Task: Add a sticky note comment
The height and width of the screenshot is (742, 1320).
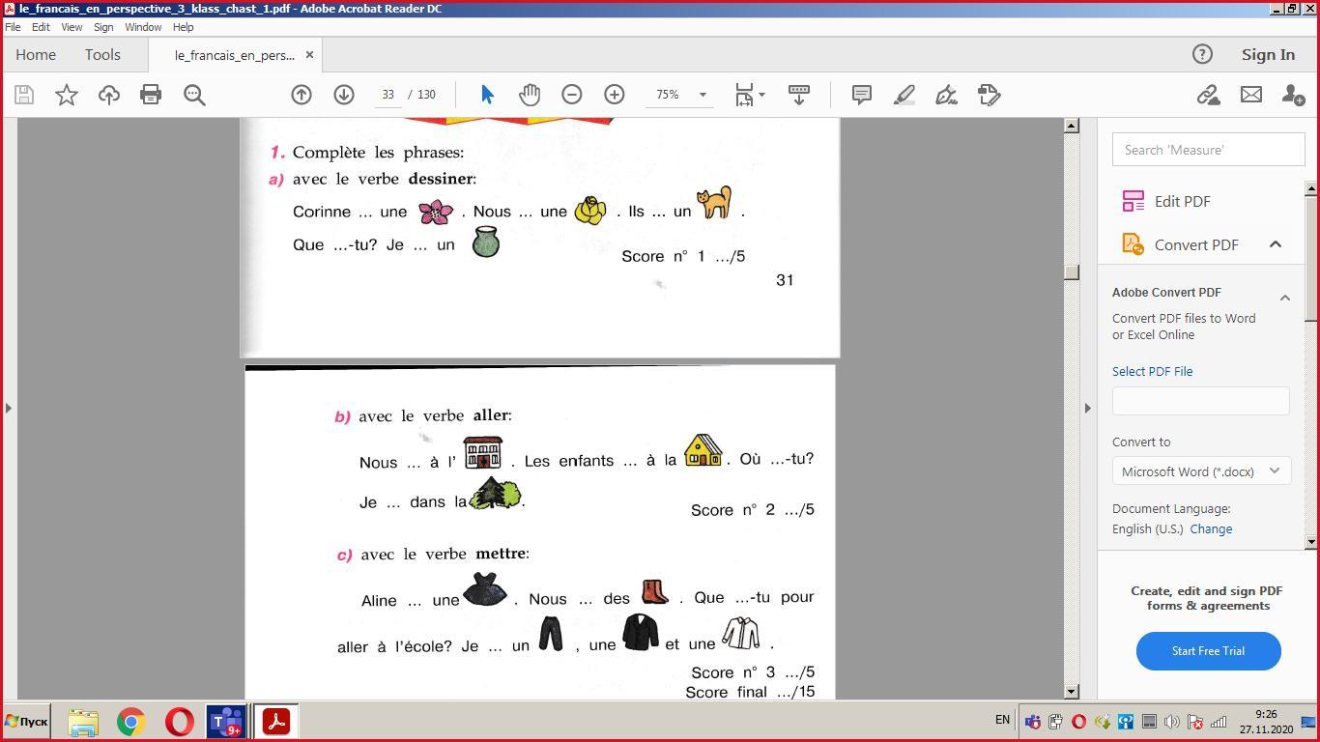Action: click(x=861, y=95)
